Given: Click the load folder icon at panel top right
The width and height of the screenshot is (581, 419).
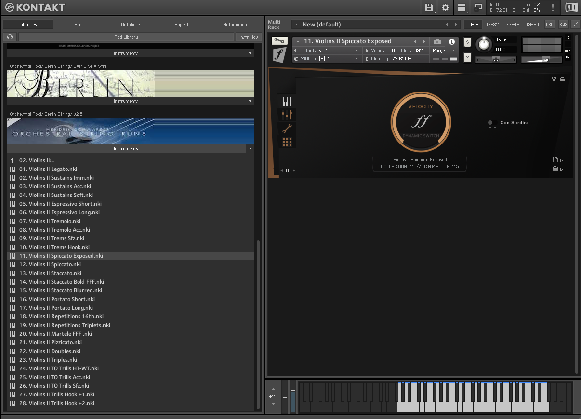Looking at the screenshot, I should (x=562, y=79).
